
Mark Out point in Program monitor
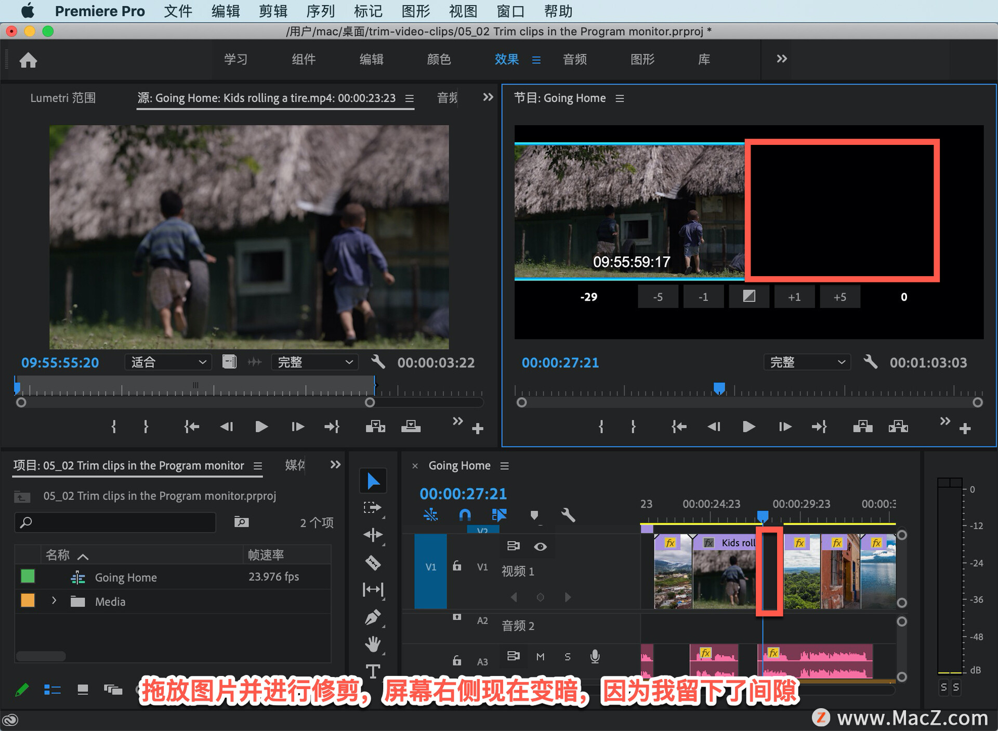tap(633, 427)
